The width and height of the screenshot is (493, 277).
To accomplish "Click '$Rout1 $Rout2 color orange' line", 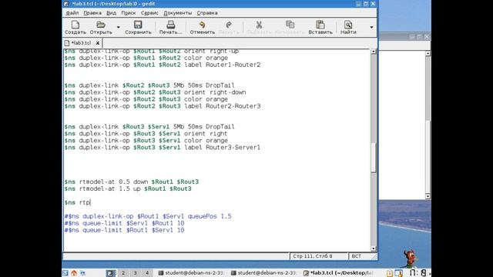I will [x=146, y=58].
